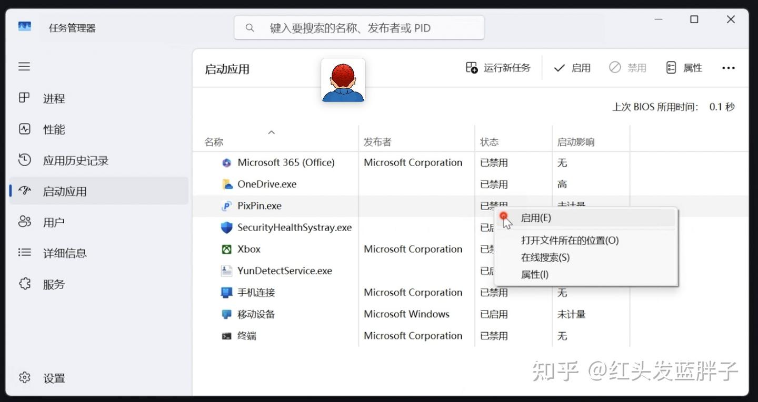The height and width of the screenshot is (402, 758).
Task: Click Run new task (运行新任务)
Action: pos(498,68)
